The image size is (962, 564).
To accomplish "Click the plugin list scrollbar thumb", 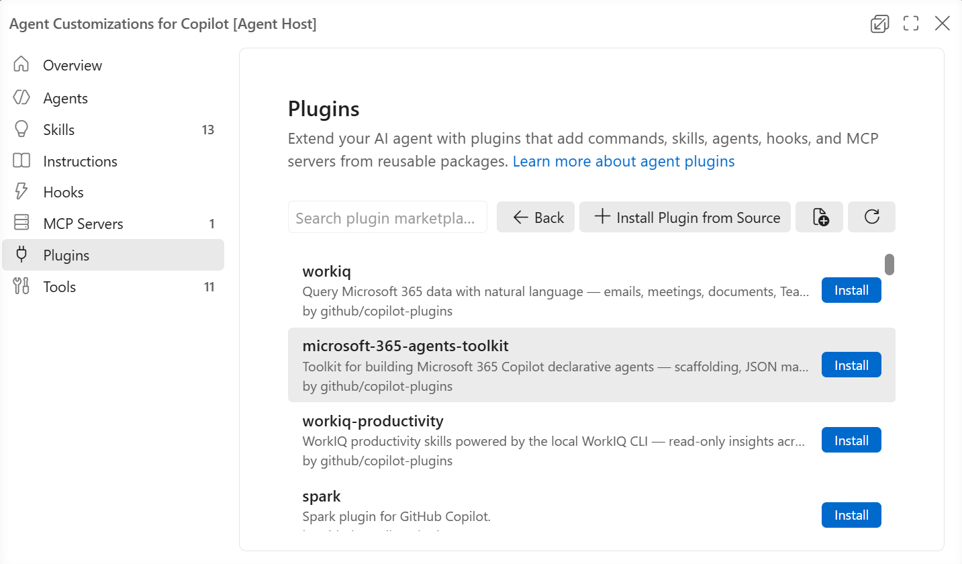I will click(x=889, y=265).
